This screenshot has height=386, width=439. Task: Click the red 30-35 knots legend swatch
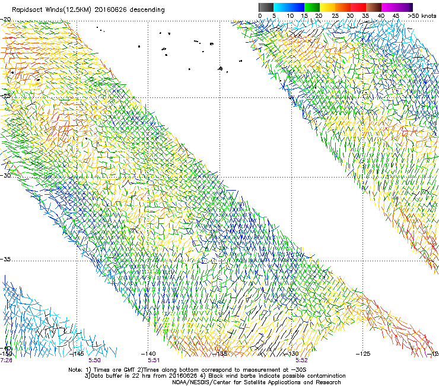pos(358,7)
